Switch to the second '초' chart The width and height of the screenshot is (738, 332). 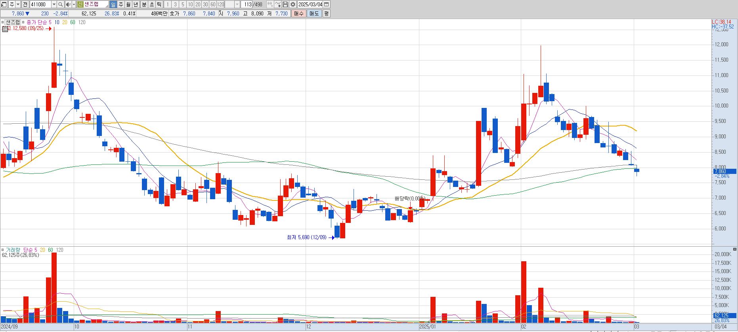(x=152, y=4)
